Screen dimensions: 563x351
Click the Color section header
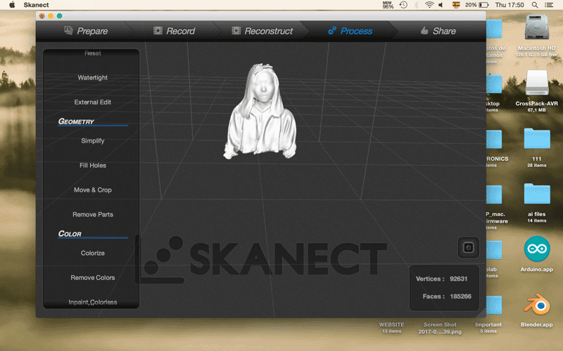coord(70,234)
